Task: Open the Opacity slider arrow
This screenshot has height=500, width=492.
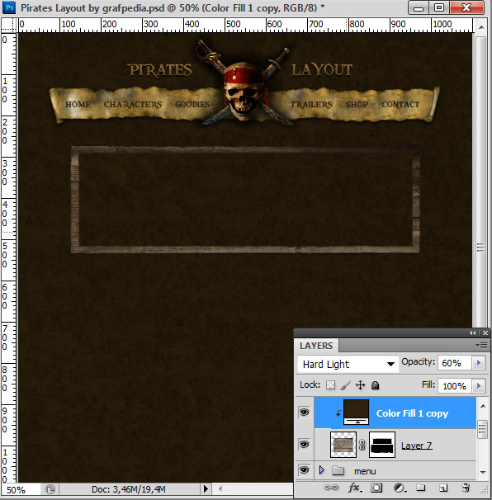Action: [x=479, y=362]
